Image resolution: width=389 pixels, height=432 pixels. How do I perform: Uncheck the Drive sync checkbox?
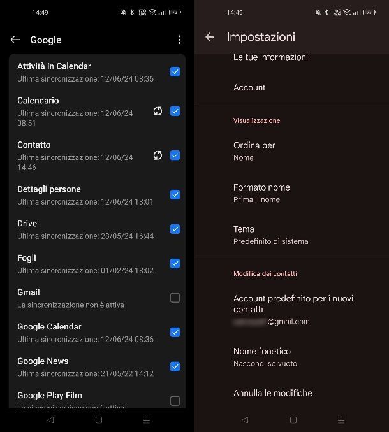(175, 229)
